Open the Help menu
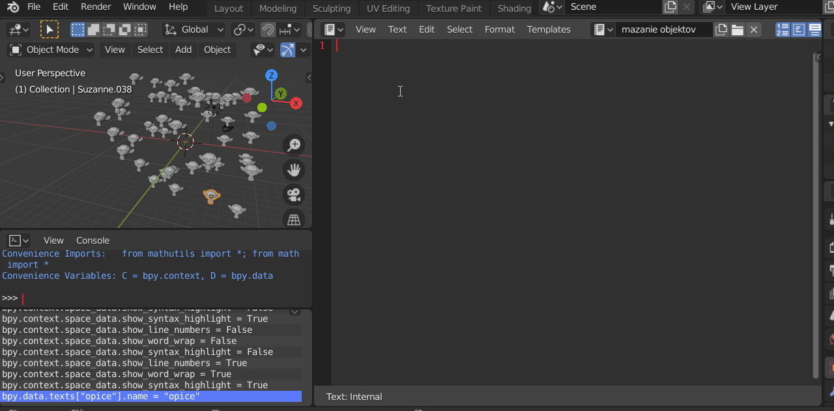 pyautogui.click(x=178, y=7)
